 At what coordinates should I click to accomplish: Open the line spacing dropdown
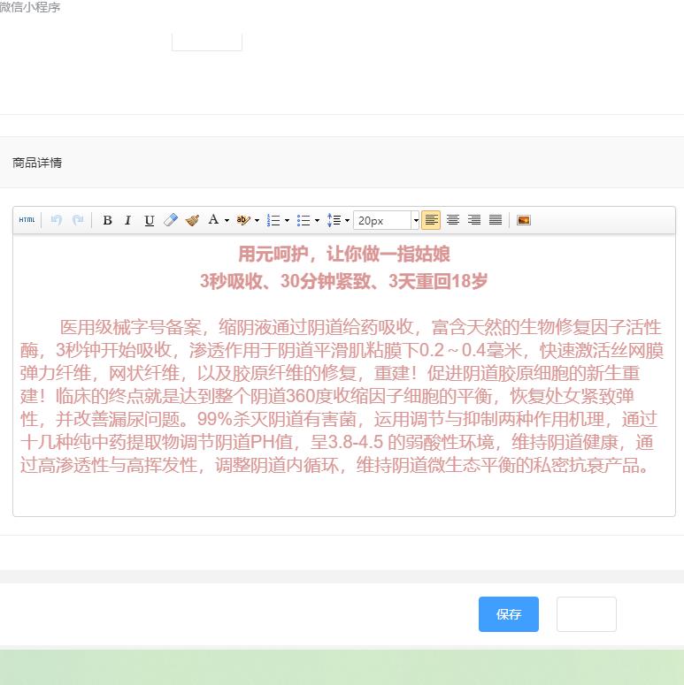[347, 220]
